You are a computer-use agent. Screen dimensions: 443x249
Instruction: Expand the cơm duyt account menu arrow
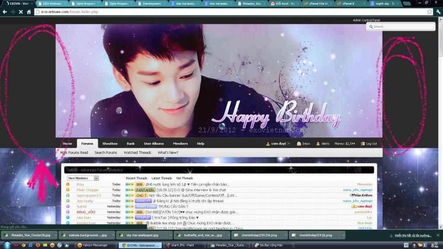[289, 144]
